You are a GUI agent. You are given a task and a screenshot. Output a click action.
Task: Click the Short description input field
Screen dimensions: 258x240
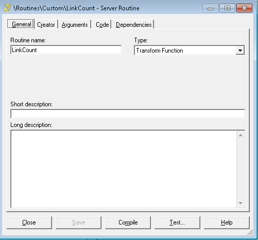click(x=128, y=114)
